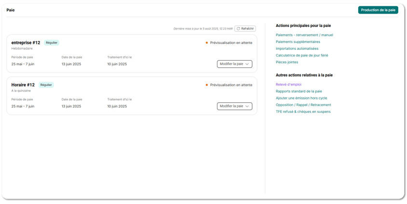This screenshot has width=407, height=204.
Task: Click the orange status dot for Horaire #12
Action: [x=207, y=85]
